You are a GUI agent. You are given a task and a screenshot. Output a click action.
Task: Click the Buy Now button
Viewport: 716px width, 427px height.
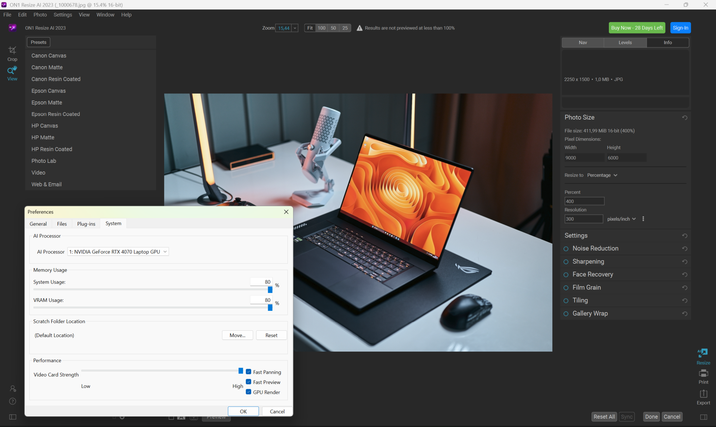(x=637, y=28)
